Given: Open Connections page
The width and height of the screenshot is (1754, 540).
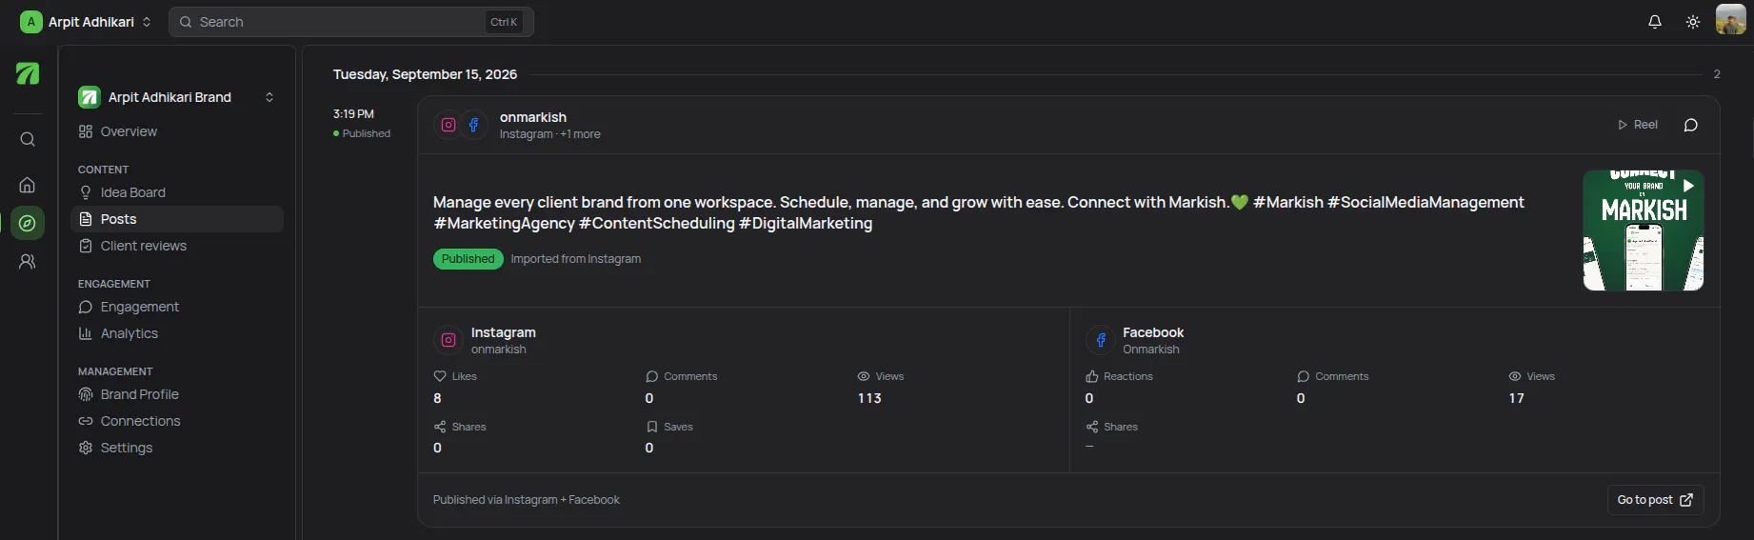Looking at the screenshot, I should coord(177,421).
